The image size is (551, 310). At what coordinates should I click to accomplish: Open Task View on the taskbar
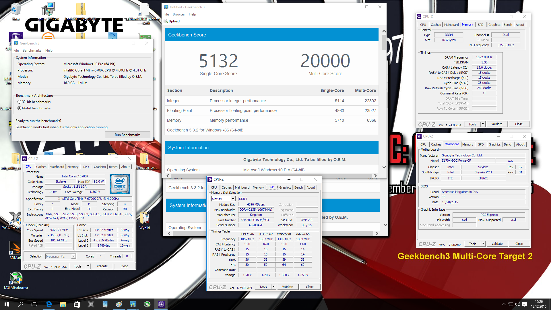pyautogui.click(x=34, y=304)
